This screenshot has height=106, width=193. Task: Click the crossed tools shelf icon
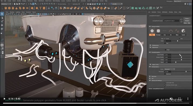coord(158,8)
